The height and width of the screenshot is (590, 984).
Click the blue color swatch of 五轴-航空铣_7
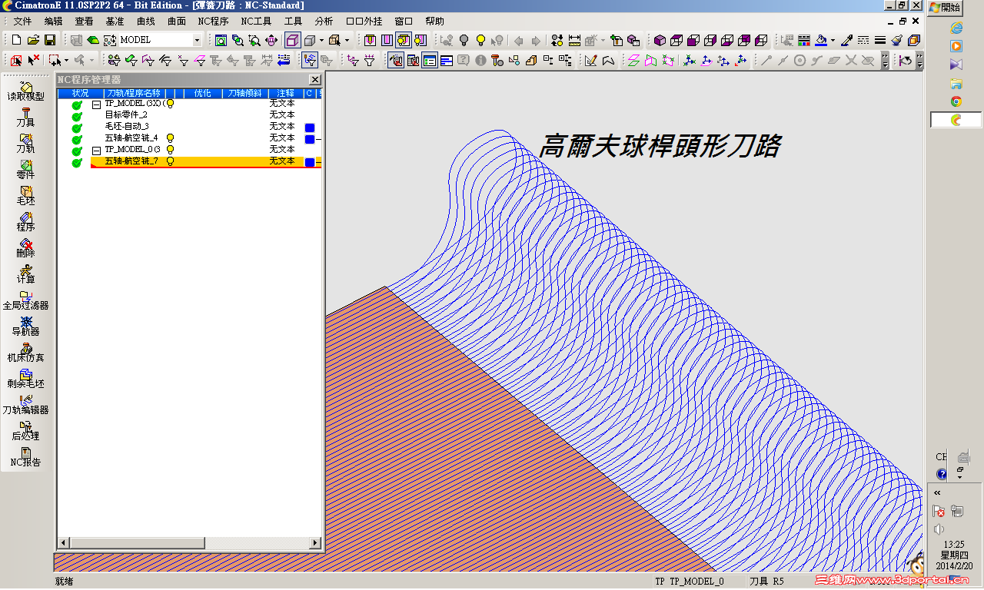coord(310,162)
